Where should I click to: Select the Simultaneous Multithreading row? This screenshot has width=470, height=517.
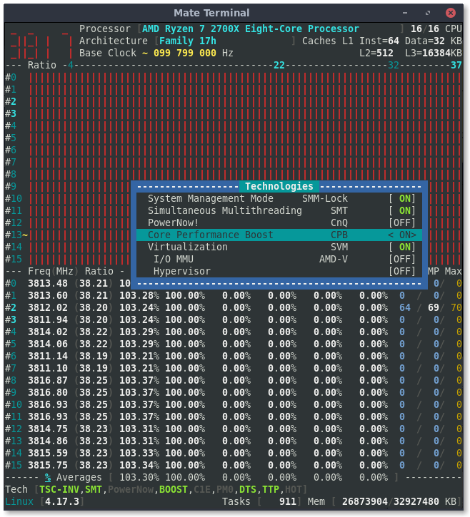[279, 210]
